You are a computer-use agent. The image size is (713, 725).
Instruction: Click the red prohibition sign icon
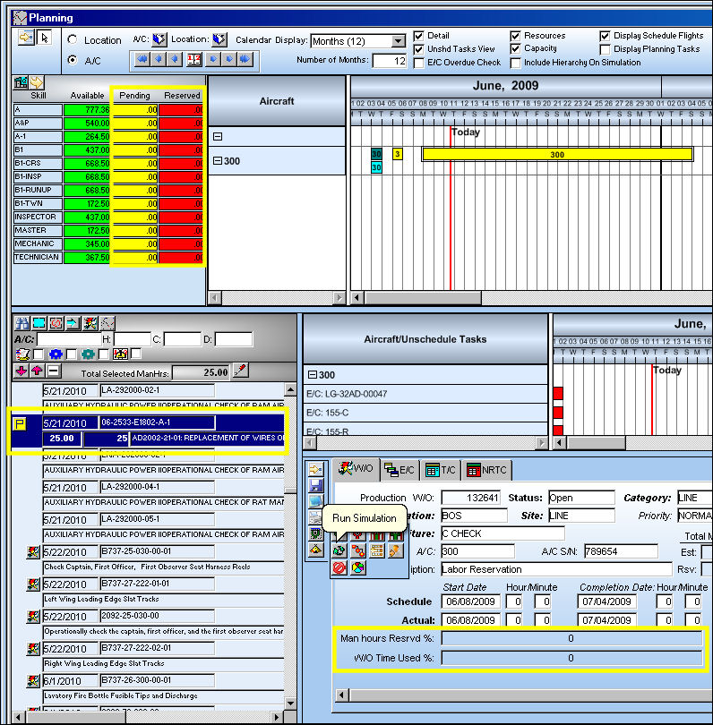click(x=339, y=567)
